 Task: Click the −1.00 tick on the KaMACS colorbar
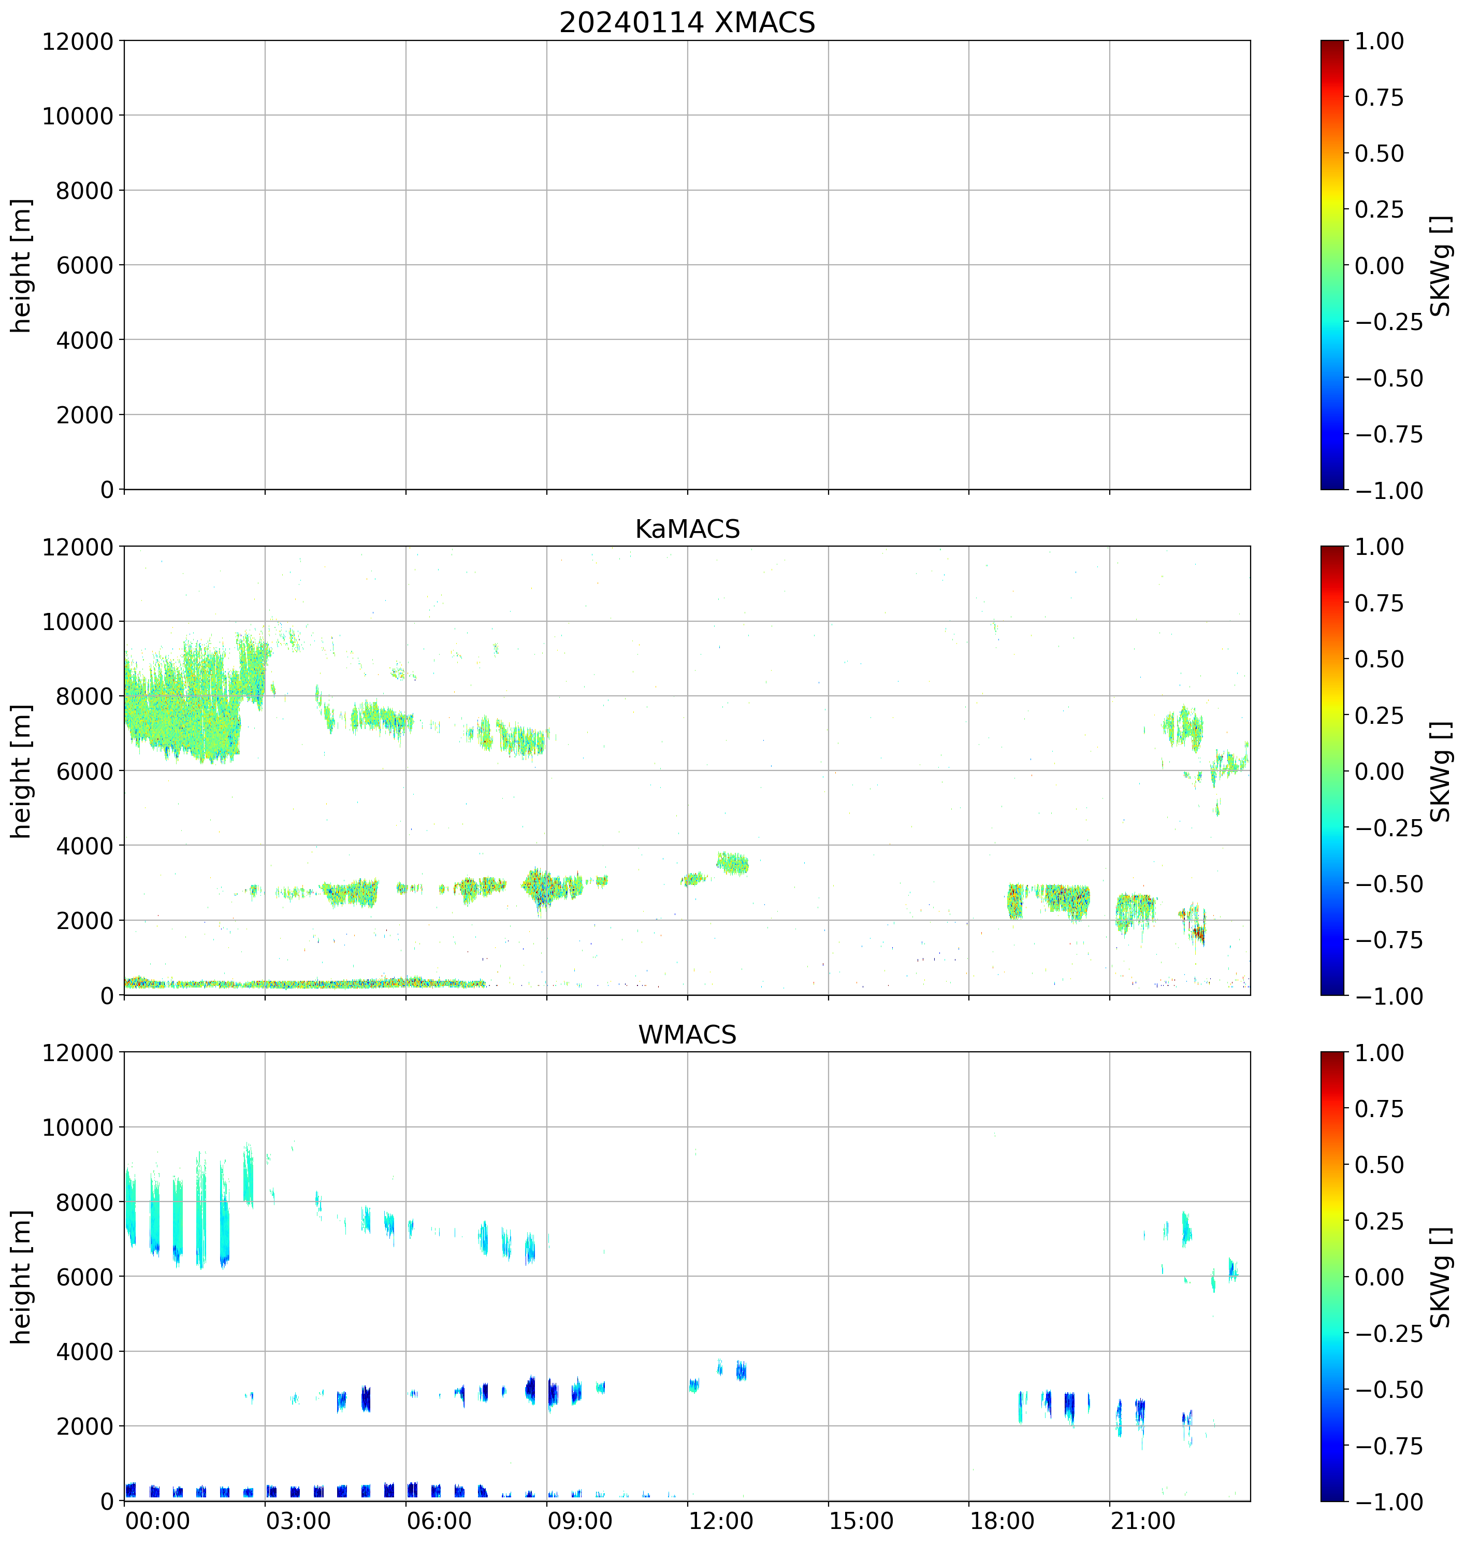click(1388, 996)
